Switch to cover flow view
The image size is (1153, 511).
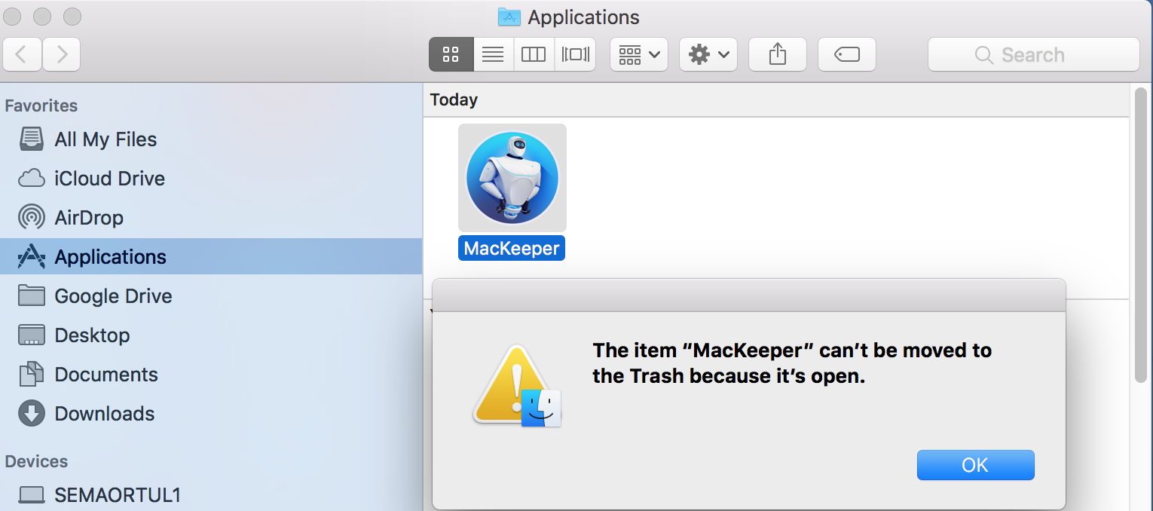pos(575,54)
